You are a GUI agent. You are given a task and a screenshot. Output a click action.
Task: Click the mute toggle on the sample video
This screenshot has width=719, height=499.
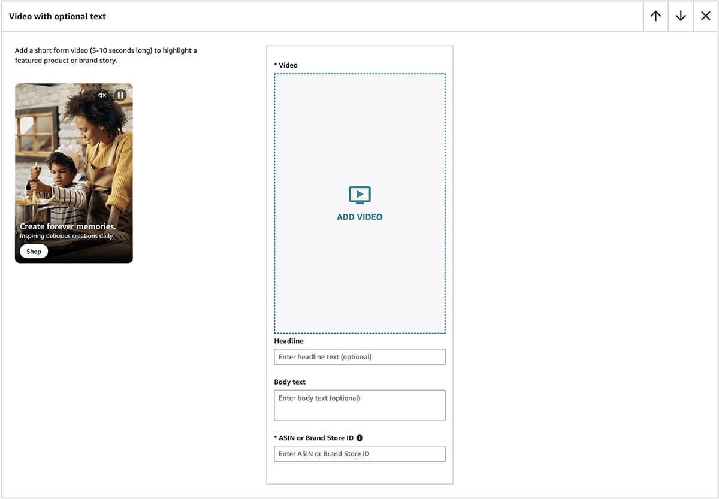[x=102, y=95]
